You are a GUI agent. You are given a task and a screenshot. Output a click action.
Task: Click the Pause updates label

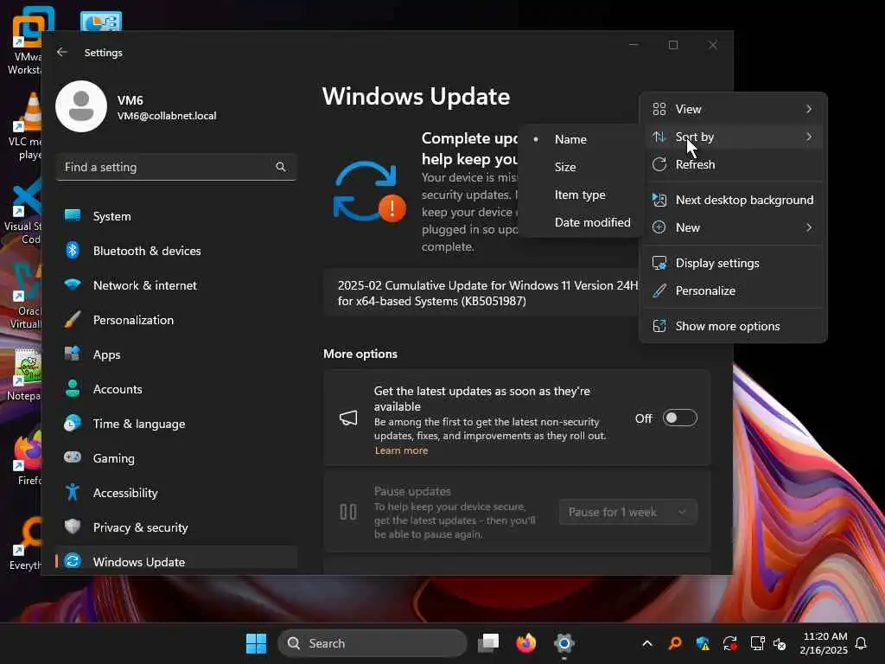(412, 491)
